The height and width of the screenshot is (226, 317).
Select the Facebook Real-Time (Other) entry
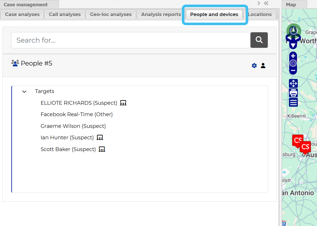76,114
